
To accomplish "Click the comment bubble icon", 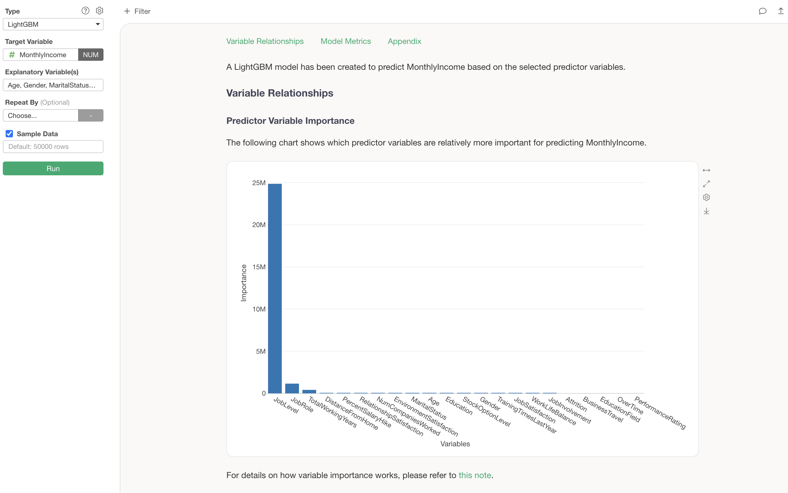I will click(762, 11).
